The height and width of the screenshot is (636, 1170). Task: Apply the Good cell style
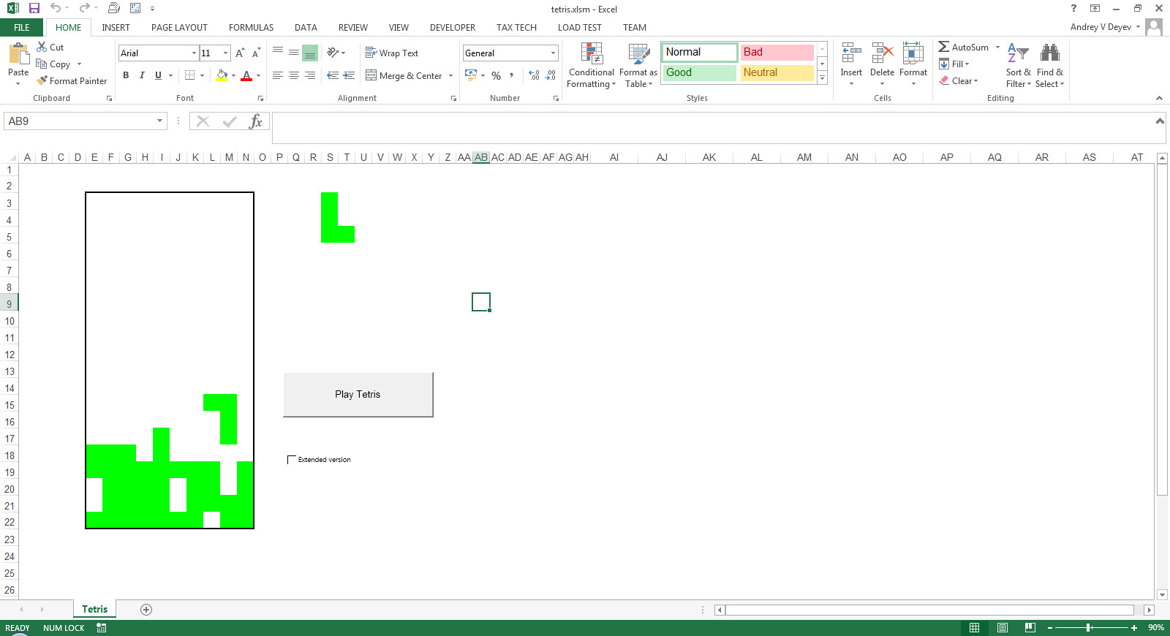click(699, 72)
